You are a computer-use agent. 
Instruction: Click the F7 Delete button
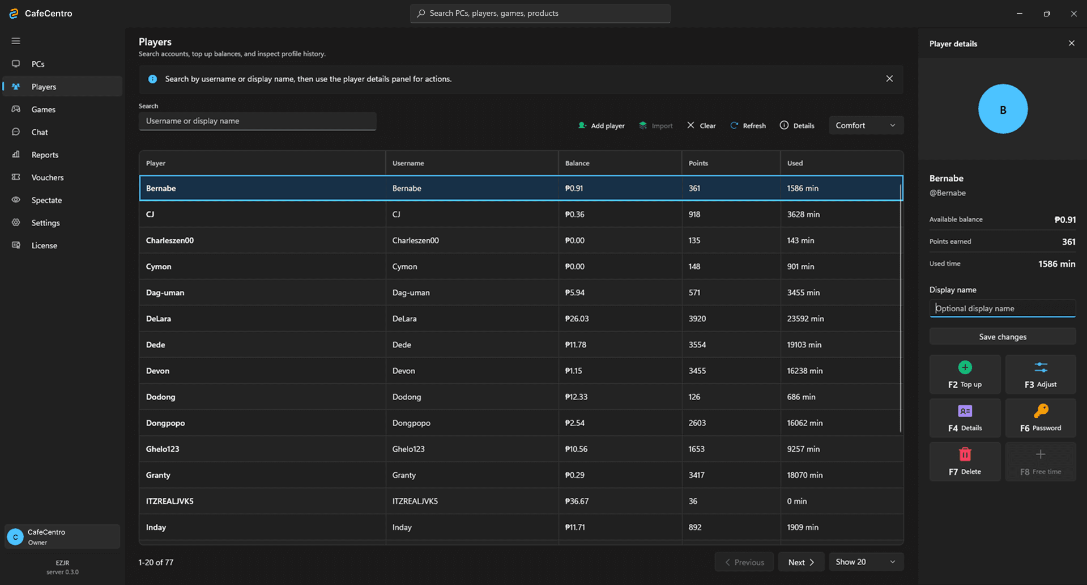965,461
